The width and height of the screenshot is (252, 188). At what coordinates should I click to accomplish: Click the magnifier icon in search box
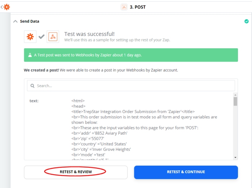click(x=32, y=86)
